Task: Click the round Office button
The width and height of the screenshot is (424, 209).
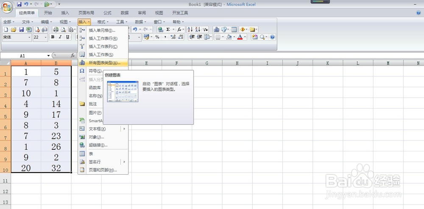Action: (x=6, y=7)
